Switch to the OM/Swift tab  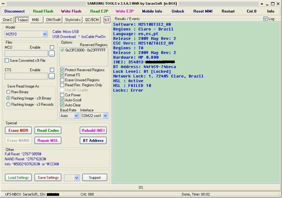(x=53, y=20)
